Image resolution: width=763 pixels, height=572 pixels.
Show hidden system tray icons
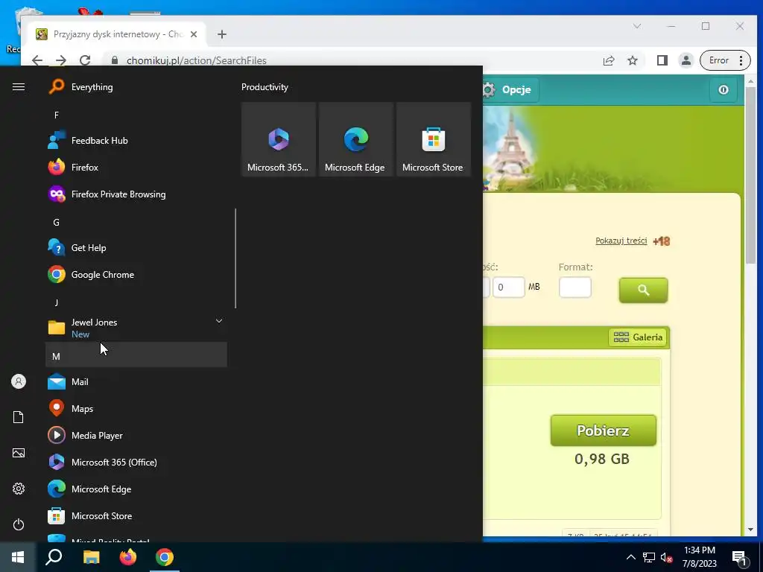630,557
